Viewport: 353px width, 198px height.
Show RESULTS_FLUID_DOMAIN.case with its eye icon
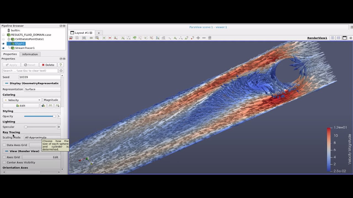coord(3,35)
